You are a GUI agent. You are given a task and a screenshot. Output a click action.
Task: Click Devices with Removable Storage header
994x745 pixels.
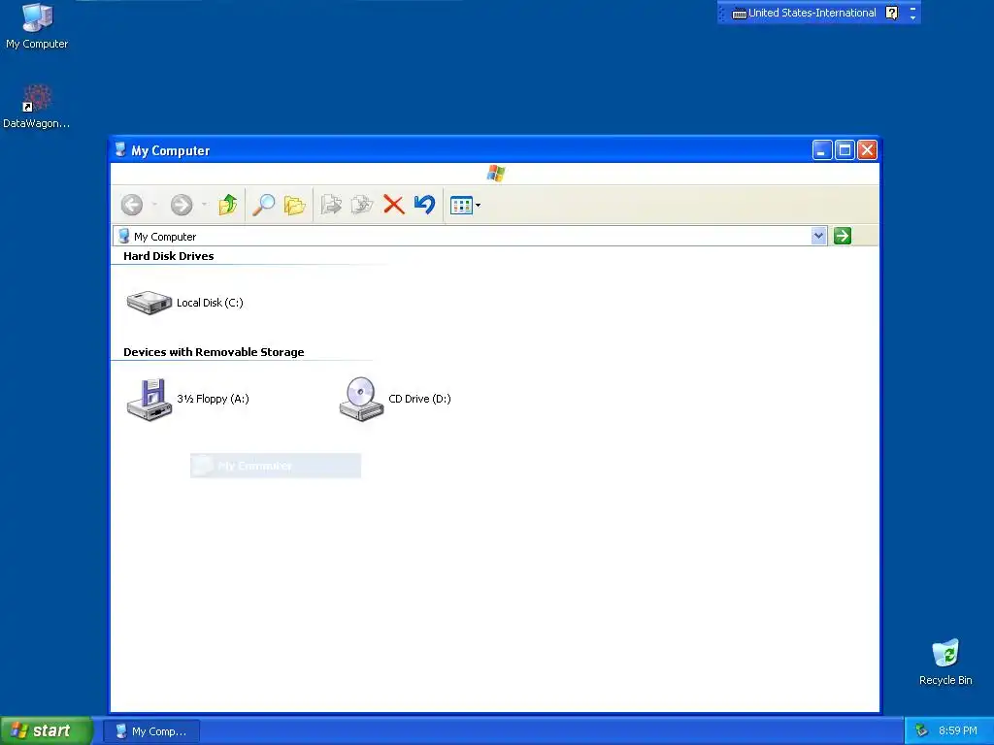click(x=214, y=352)
